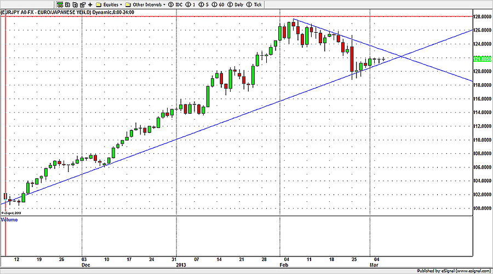Click the Feb label on the date axis

pyautogui.click(x=283, y=264)
